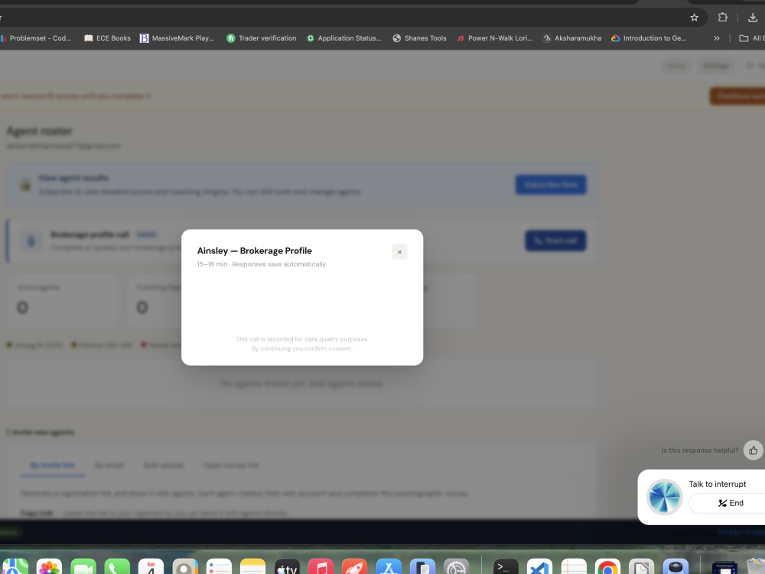765x574 pixels.
Task: Open System Settings from the dock
Action: [456, 567]
